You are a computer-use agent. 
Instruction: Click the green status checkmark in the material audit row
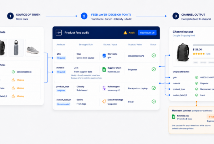point(154,69)
